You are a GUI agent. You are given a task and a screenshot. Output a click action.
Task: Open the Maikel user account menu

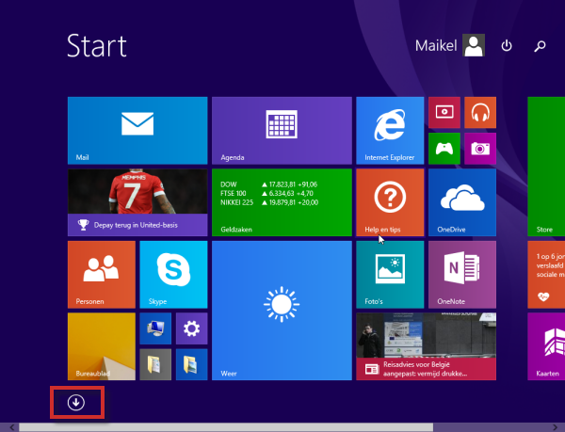coord(450,45)
